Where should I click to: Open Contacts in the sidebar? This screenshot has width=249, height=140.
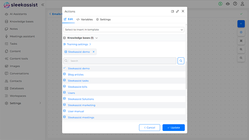[16, 81]
